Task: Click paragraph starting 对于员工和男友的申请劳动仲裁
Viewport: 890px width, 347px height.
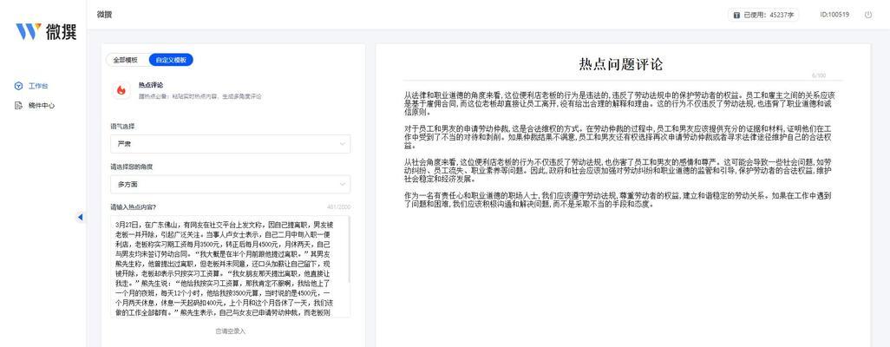Action: click(x=618, y=137)
